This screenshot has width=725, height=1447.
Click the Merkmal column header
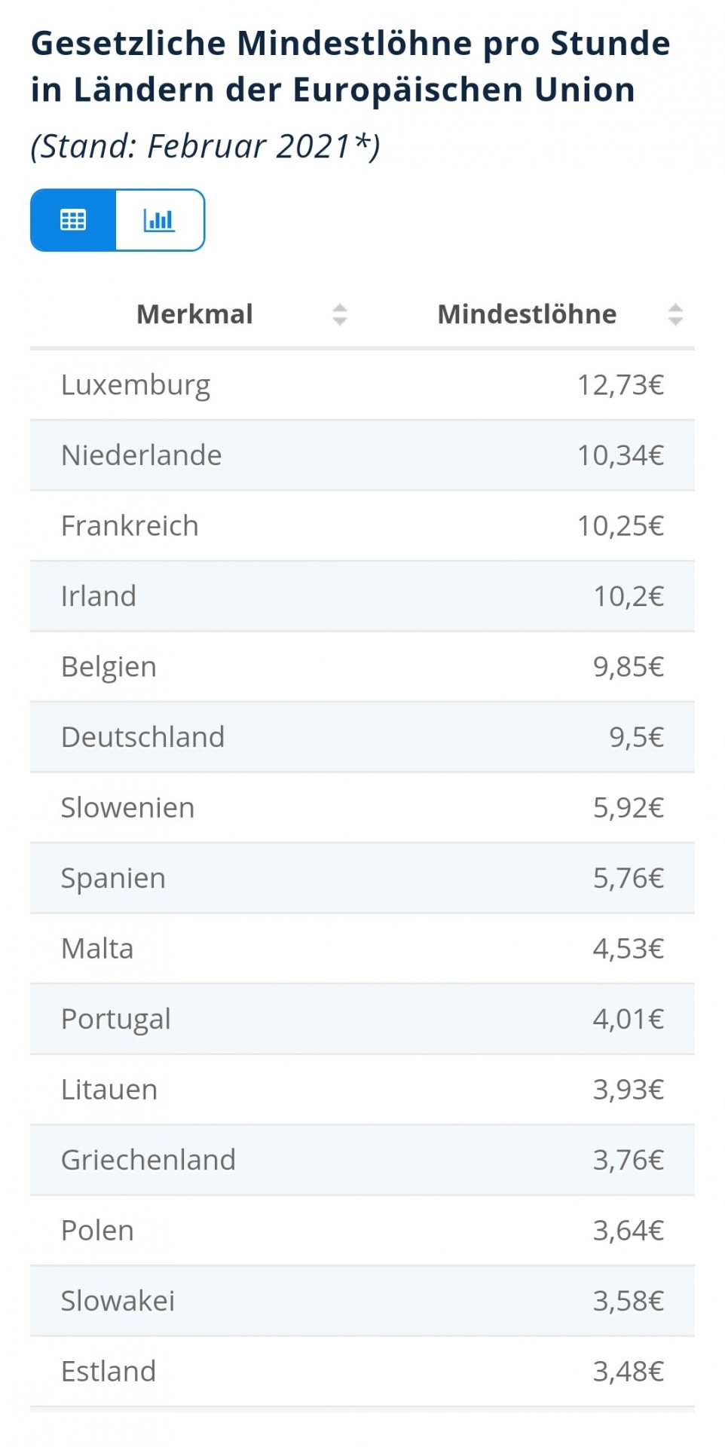[194, 314]
